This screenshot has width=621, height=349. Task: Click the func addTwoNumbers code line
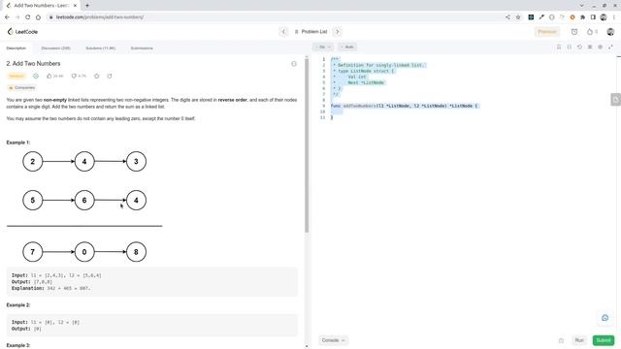coord(405,106)
